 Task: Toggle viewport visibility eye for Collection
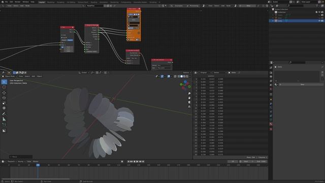coord(319,12)
